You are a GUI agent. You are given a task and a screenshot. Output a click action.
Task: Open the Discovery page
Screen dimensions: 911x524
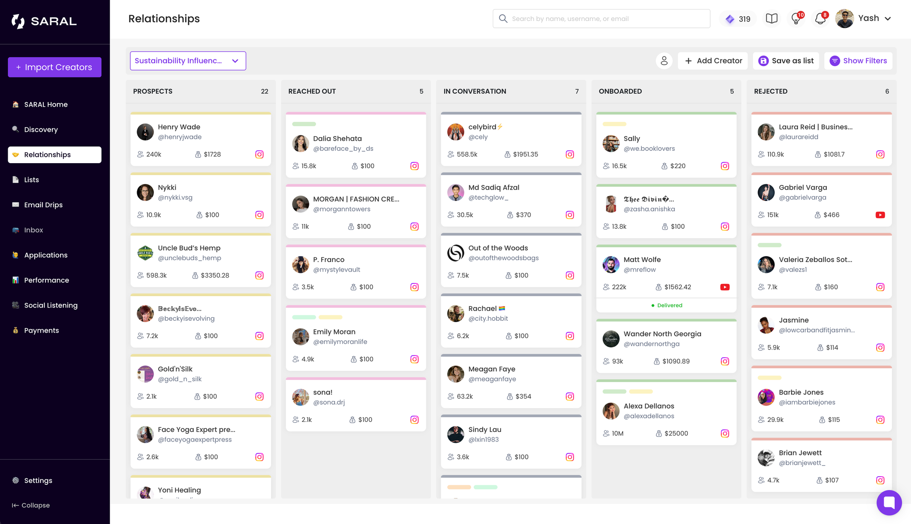[55, 129]
